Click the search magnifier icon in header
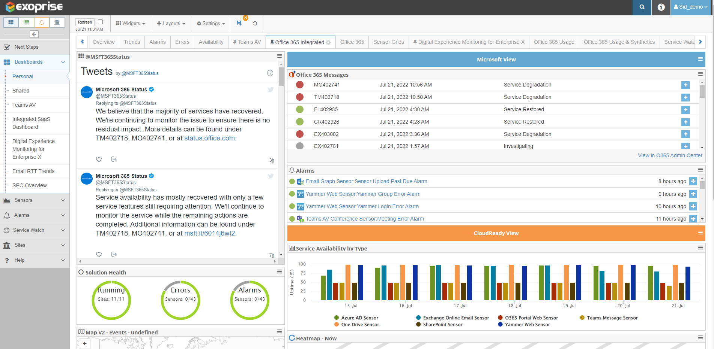 (x=642, y=7)
